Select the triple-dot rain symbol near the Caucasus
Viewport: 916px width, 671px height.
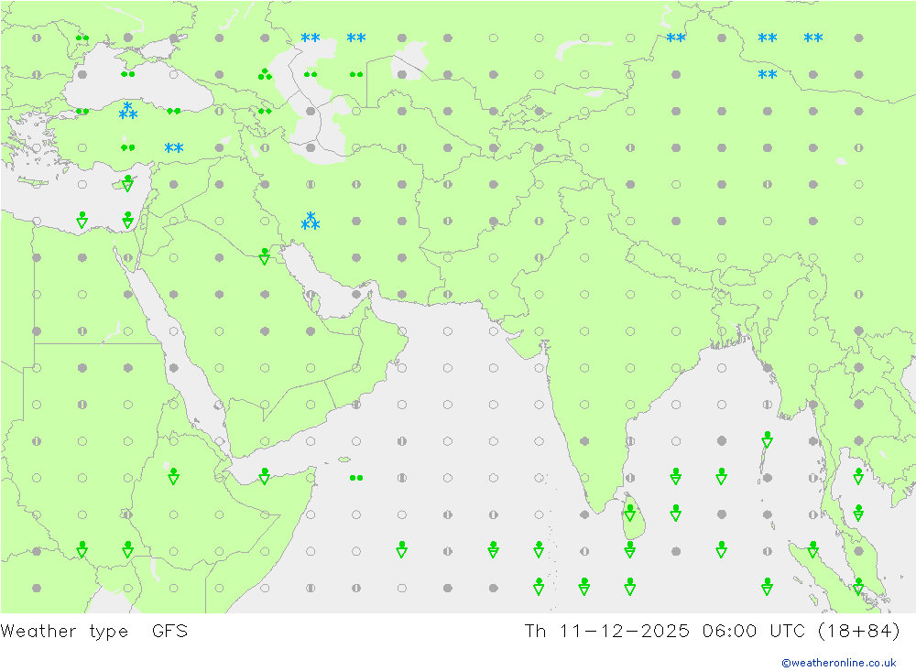[x=265, y=74]
